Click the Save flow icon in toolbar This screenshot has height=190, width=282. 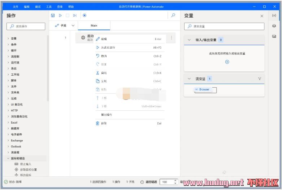tap(53, 16)
